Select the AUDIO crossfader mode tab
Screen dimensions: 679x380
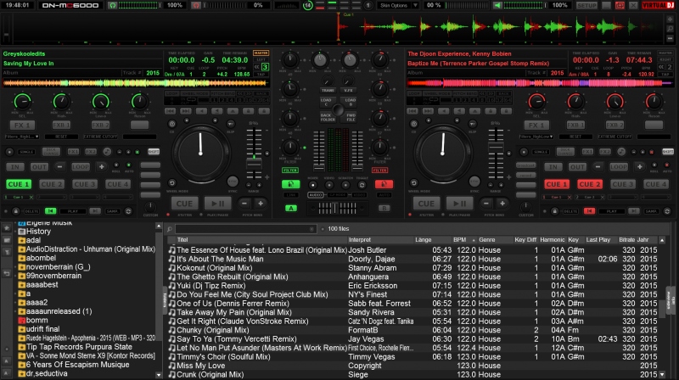coord(316,195)
